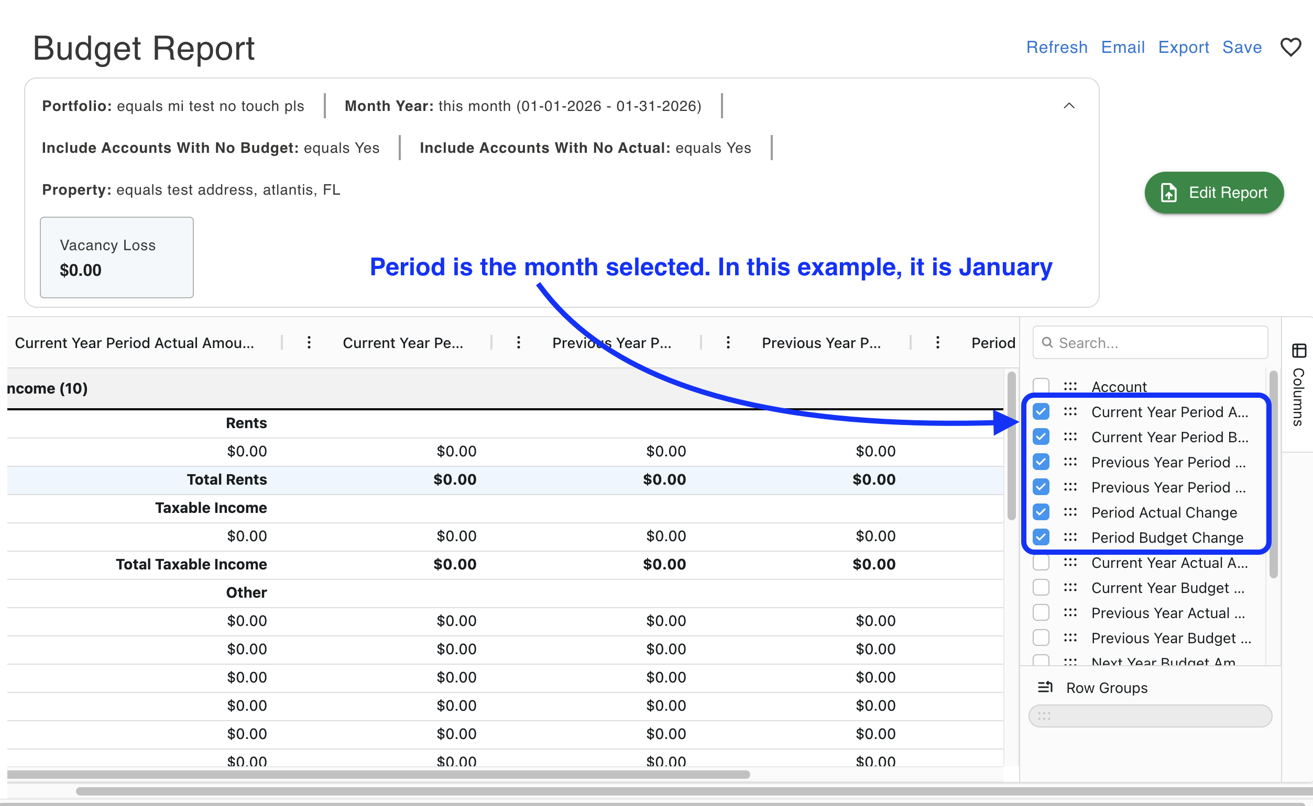Click the table horizontal scrollbar
This screenshot has width=1313, height=806.
click(x=379, y=774)
